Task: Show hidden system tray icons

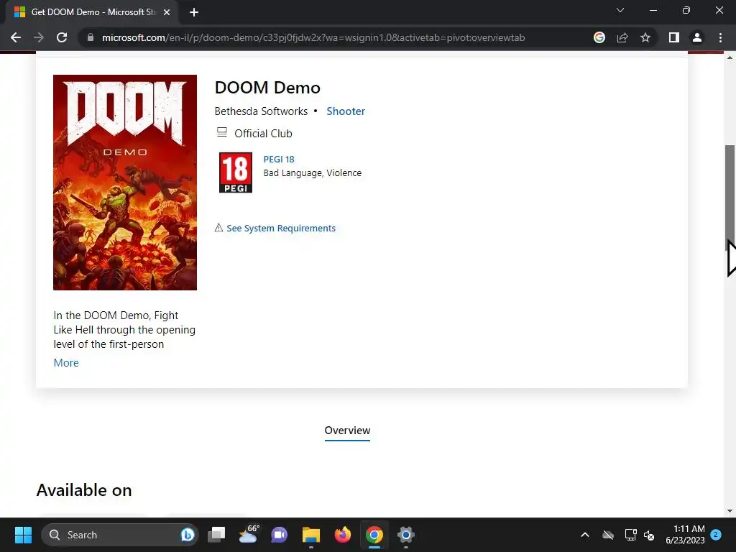Action: pyautogui.click(x=585, y=535)
